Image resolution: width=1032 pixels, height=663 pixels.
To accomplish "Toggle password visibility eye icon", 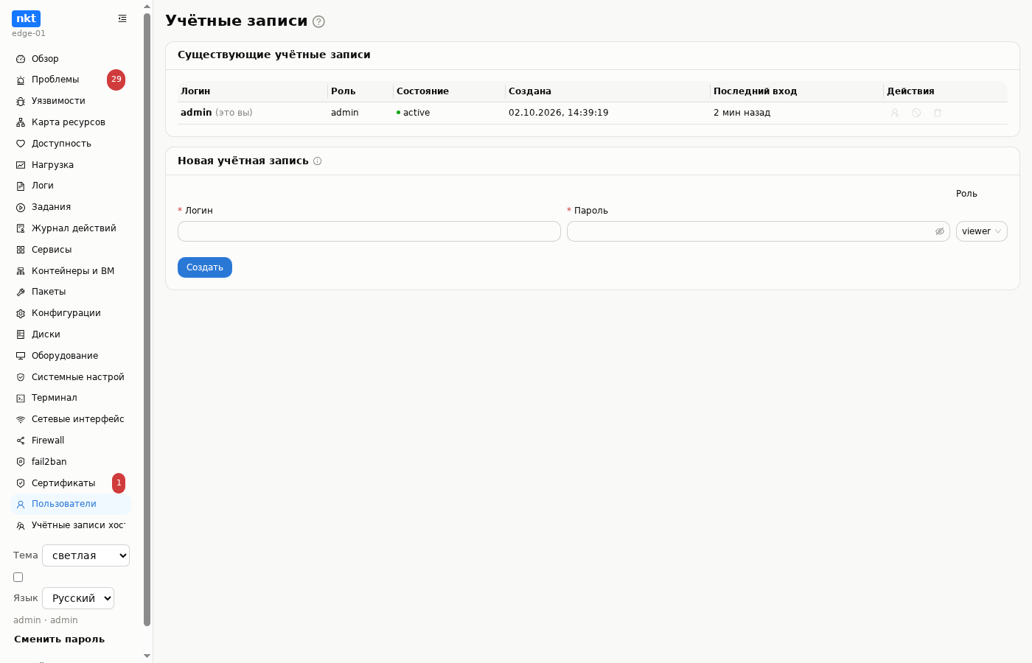I will [940, 231].
